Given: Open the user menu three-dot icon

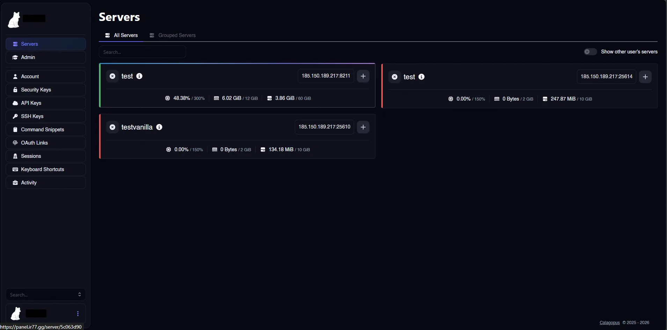Looking at the screenshot, I should click(78, 314).
